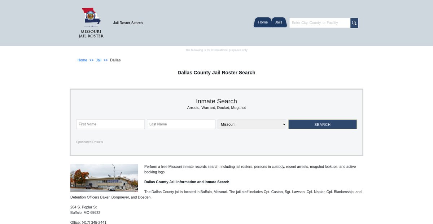Click the Dallas breadcrumb text
The image size is (433, 224).
click(115, 60)
